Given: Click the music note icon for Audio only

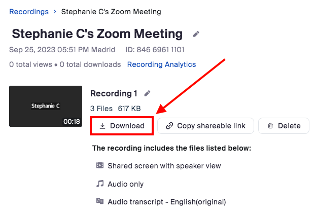Looking at the screenshot, I should click(x=99, y=184).
